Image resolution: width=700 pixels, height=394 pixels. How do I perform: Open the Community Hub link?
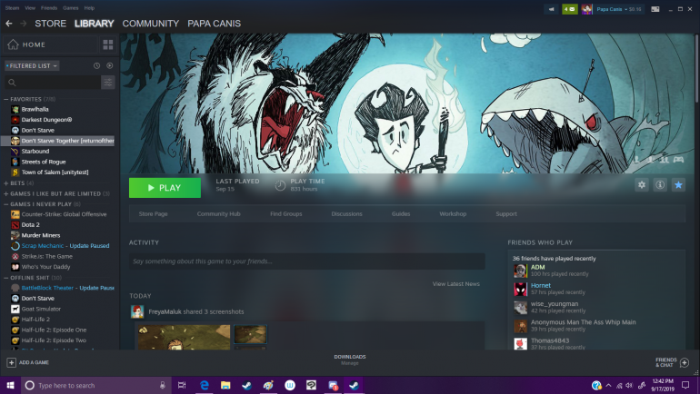(219, 214)
